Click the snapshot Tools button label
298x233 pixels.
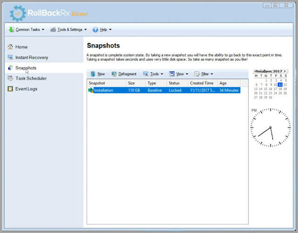(x=154, y=74)
